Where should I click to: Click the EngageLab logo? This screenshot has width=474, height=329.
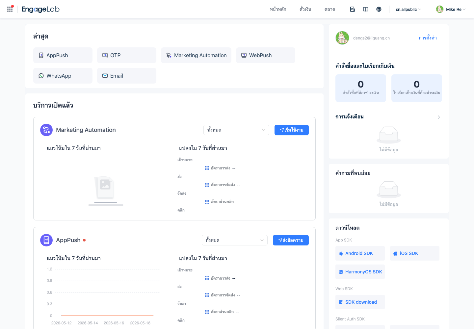click(40, 9)
